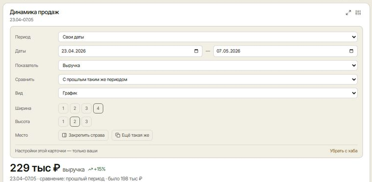The height and width of the screenshot is (182, 372).
Task: Set Ширина to 1
Action: coord(63,108)
